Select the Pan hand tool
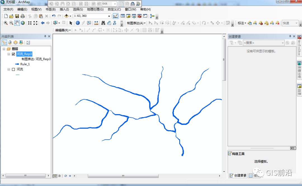Viewport: 302px width, 186px height. tap(17, 23)
